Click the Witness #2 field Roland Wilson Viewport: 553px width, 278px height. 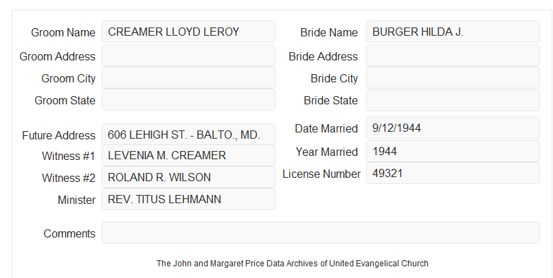pos(188,177)
